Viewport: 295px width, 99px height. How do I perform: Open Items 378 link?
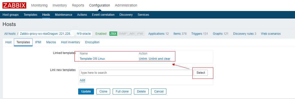point(180,34)
